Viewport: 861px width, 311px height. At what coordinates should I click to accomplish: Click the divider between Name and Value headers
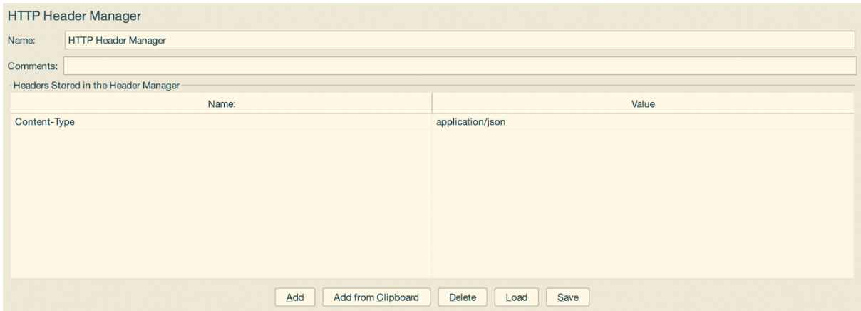[432, 104]
